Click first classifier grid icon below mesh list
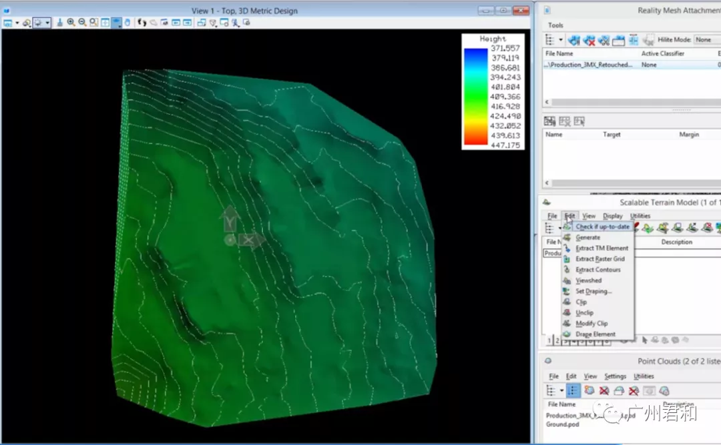This screenshot has width=721, height=445. [x=549, y=121]
